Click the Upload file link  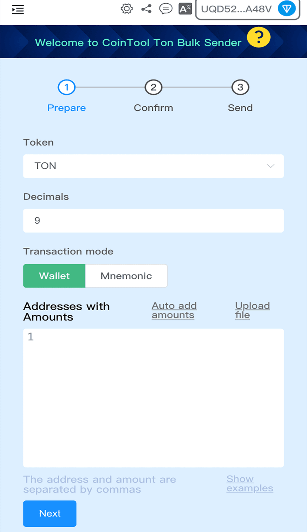pos(252,310)
